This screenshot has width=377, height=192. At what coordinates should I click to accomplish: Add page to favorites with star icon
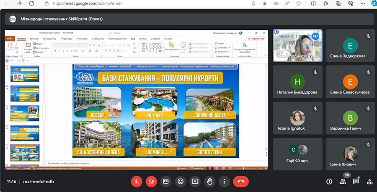click(x=299, y=3)
